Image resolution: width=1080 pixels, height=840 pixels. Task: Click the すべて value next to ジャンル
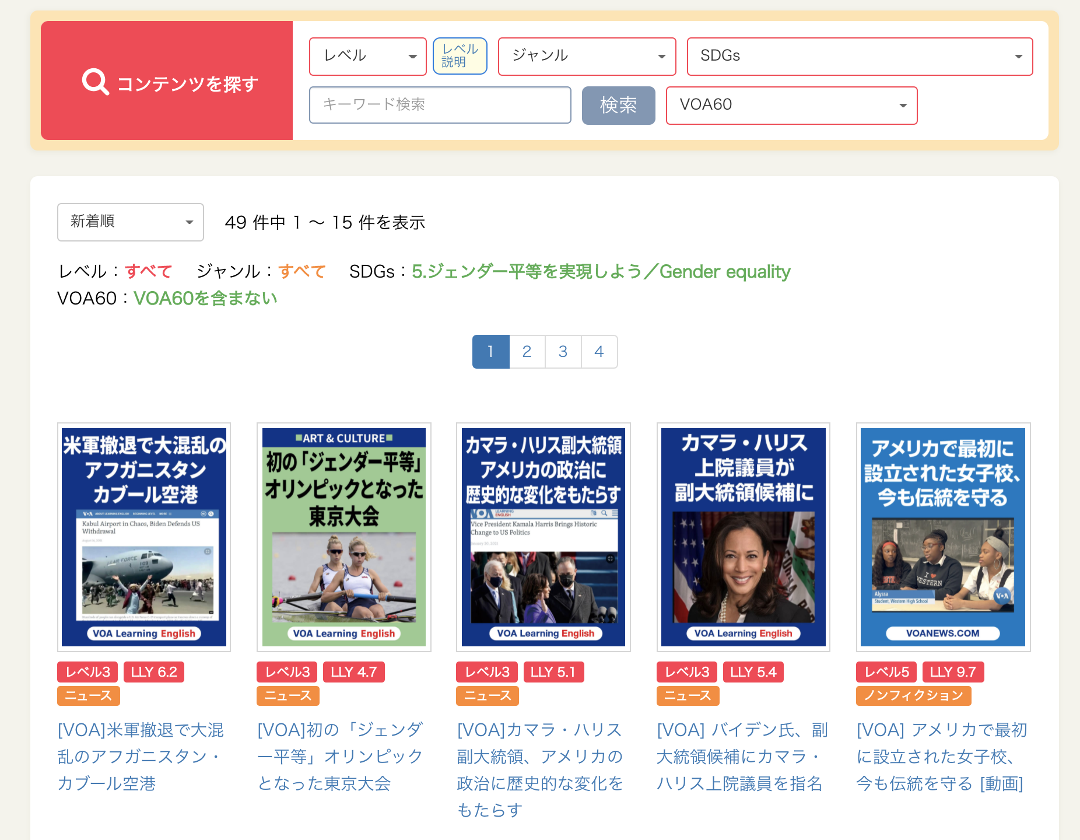coord(302,271)
